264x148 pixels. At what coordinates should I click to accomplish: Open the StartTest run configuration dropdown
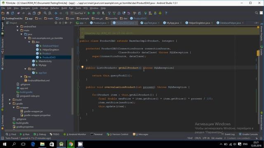point(78,13)
